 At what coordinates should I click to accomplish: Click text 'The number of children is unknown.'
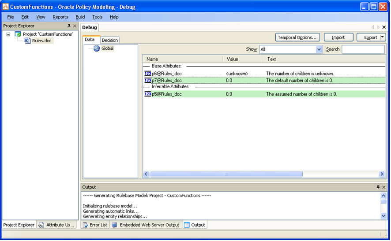coord(300,74)
